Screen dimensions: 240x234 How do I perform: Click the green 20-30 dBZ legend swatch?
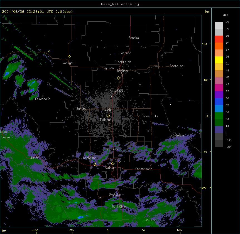tap(219, 116)
